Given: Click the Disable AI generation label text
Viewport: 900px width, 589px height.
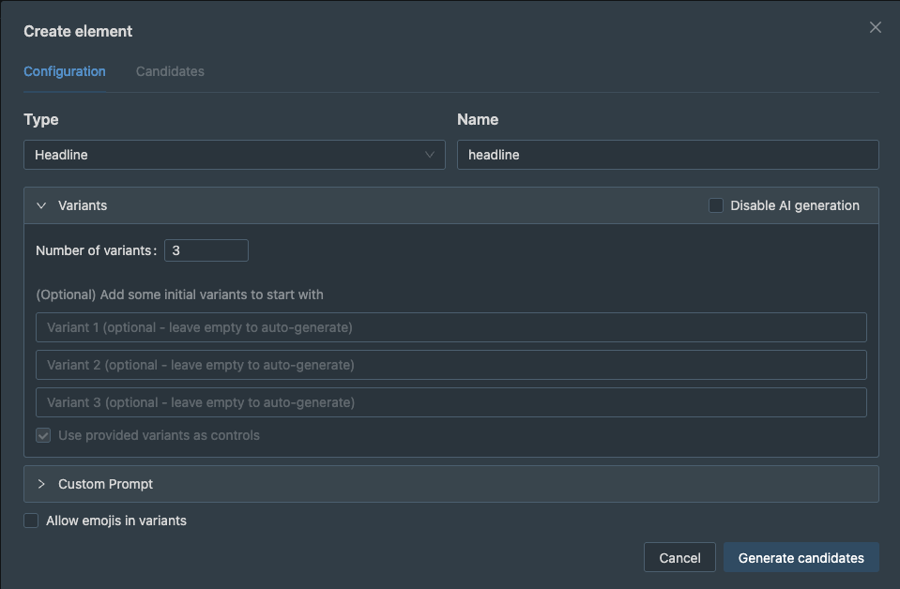Looking at the screenshot, I should tap(794, 205).
